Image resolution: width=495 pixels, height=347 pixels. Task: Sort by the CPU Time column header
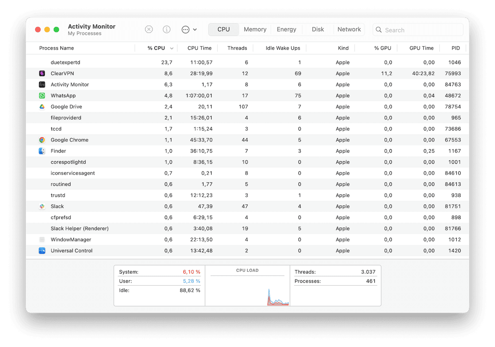coord(199,48)
